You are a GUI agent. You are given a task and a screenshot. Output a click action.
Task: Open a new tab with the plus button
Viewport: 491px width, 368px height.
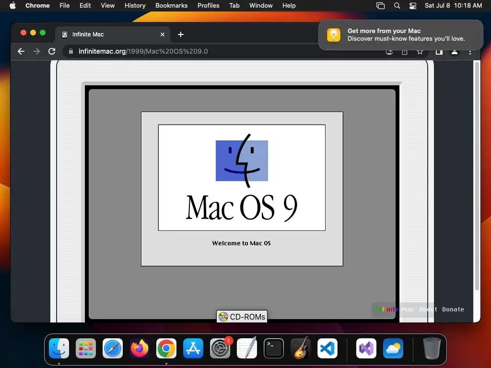[181, 34]
